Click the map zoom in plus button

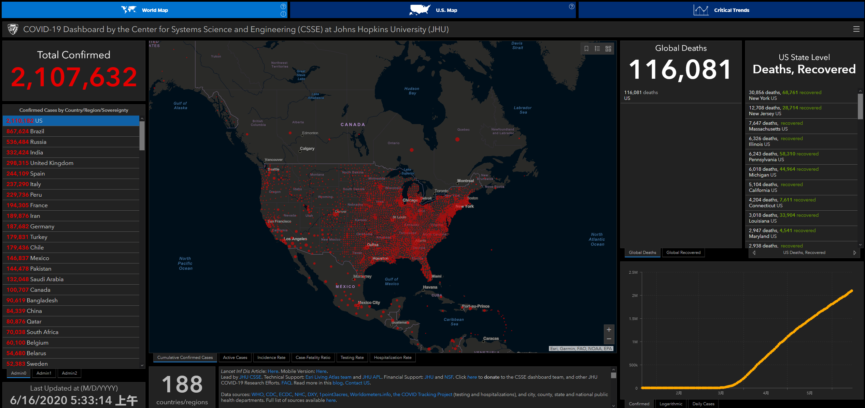click(609, 330)
